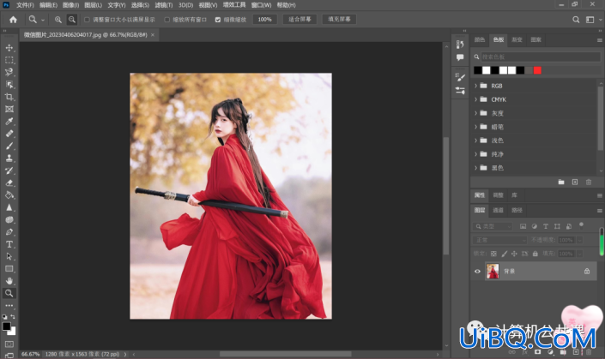The image size is (605, 359).
Task: Hide the 背景 layer with eye icon
Action: (477, 271)
